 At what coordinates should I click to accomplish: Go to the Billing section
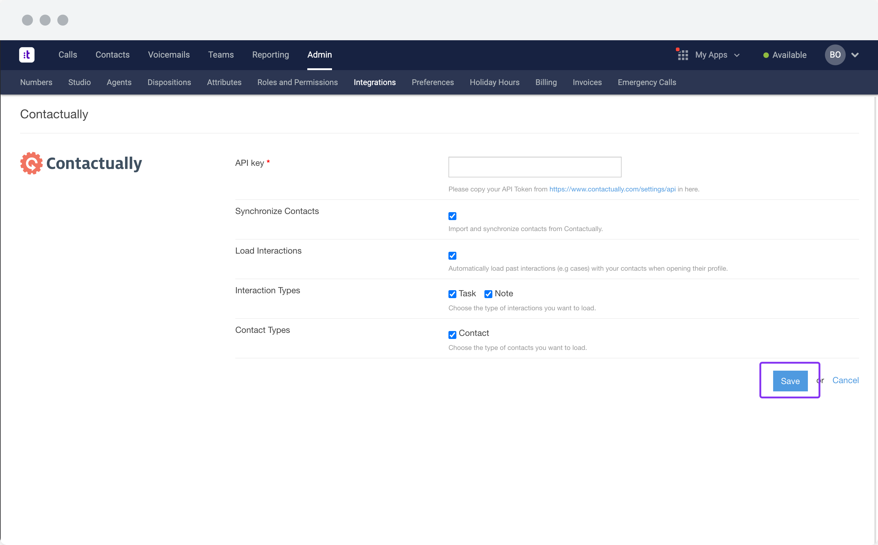(546, 82)
